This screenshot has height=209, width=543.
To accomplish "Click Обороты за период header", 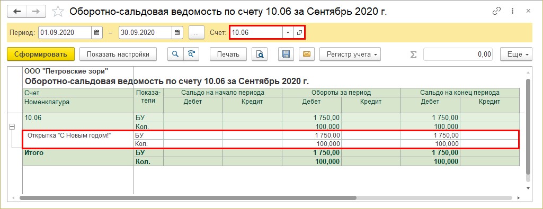I will pyautogui.click(x=341, y=93).
